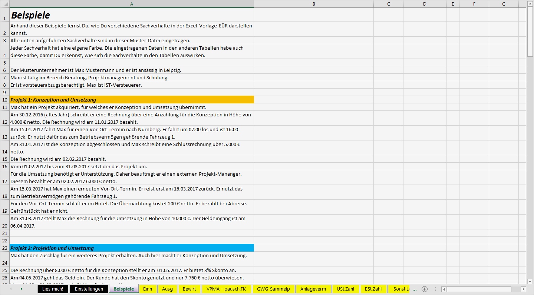The image size is (534, 295).
Task: Open the VPMA - pausch.FK sheet
Action: 227,289
